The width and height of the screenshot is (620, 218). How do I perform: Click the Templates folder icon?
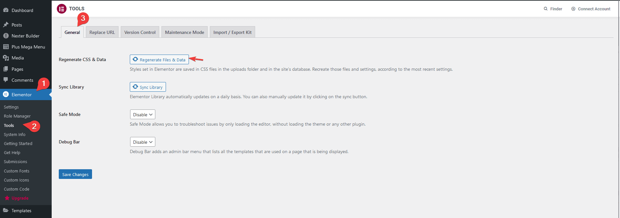coord(6,210)
